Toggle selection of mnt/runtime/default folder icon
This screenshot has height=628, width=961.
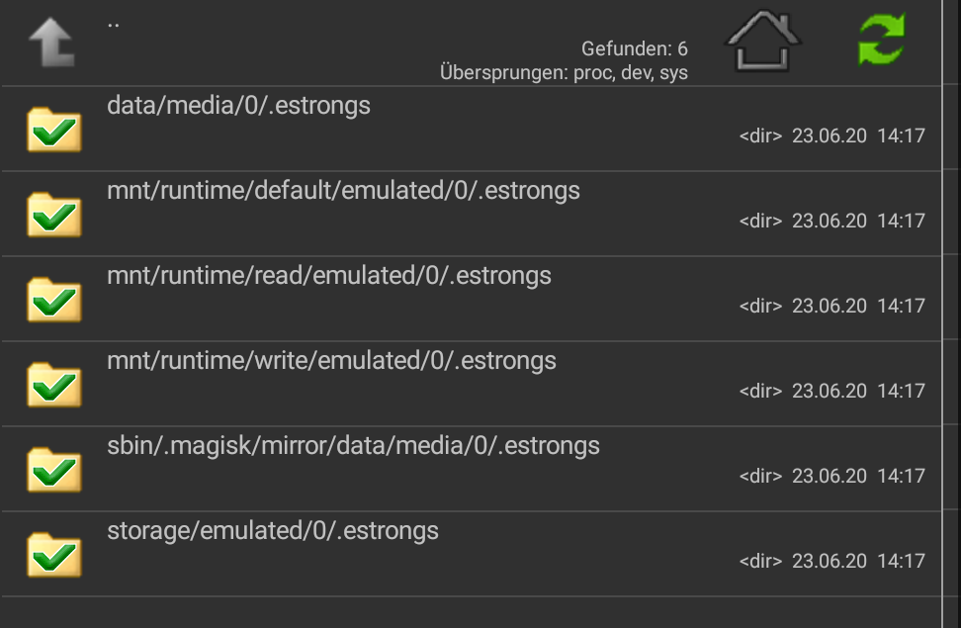[54, 214]
